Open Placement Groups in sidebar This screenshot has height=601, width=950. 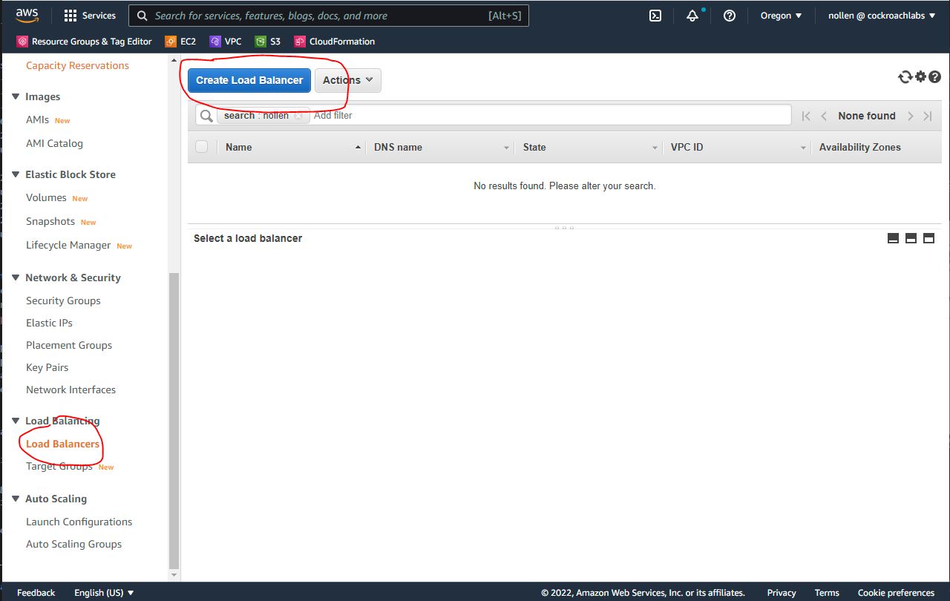[x=69, y=345]
